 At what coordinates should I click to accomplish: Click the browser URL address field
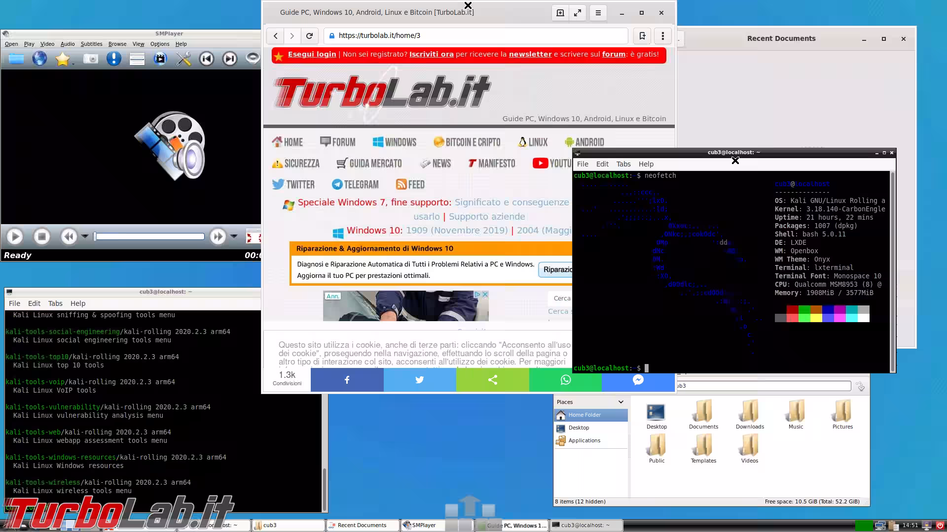476,35
